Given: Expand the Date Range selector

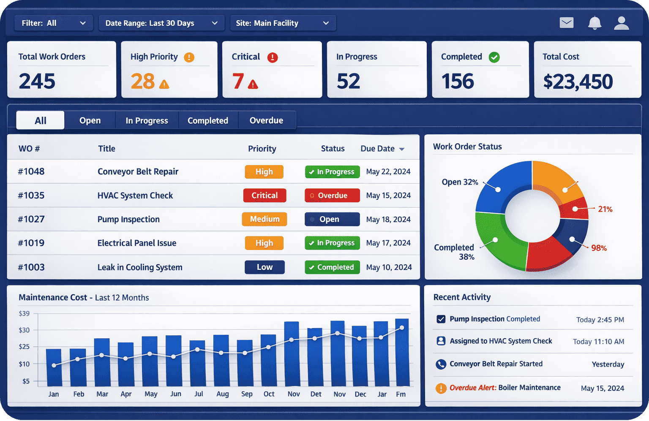Looking at the screenshot, I should coord(161,23).
